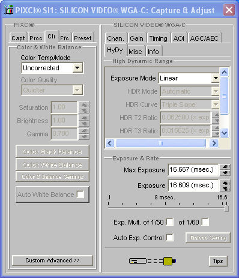Viewport: 239px width, 278px height.
Task: Click the Custom Advanced >> button
Action: coord(52,261)
